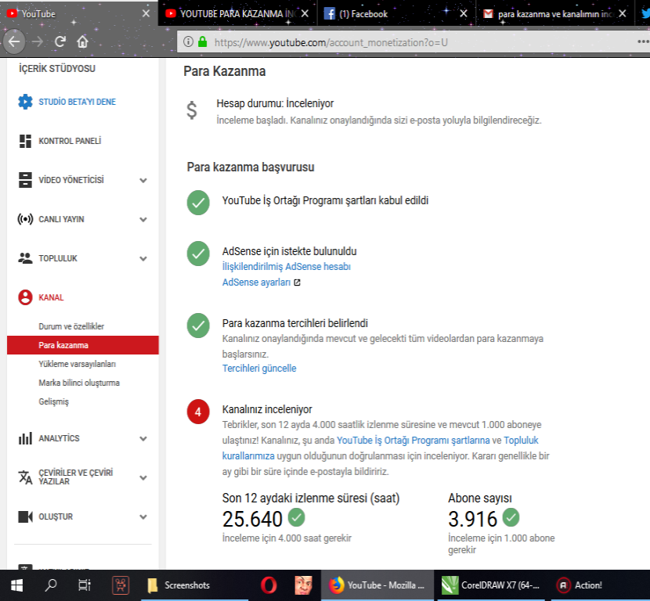Expand the Topluluk chevron
The width and height of the screenshot is (650, 601).
[143, 258]
